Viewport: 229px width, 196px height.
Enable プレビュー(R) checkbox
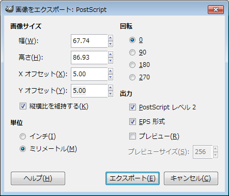132,136
